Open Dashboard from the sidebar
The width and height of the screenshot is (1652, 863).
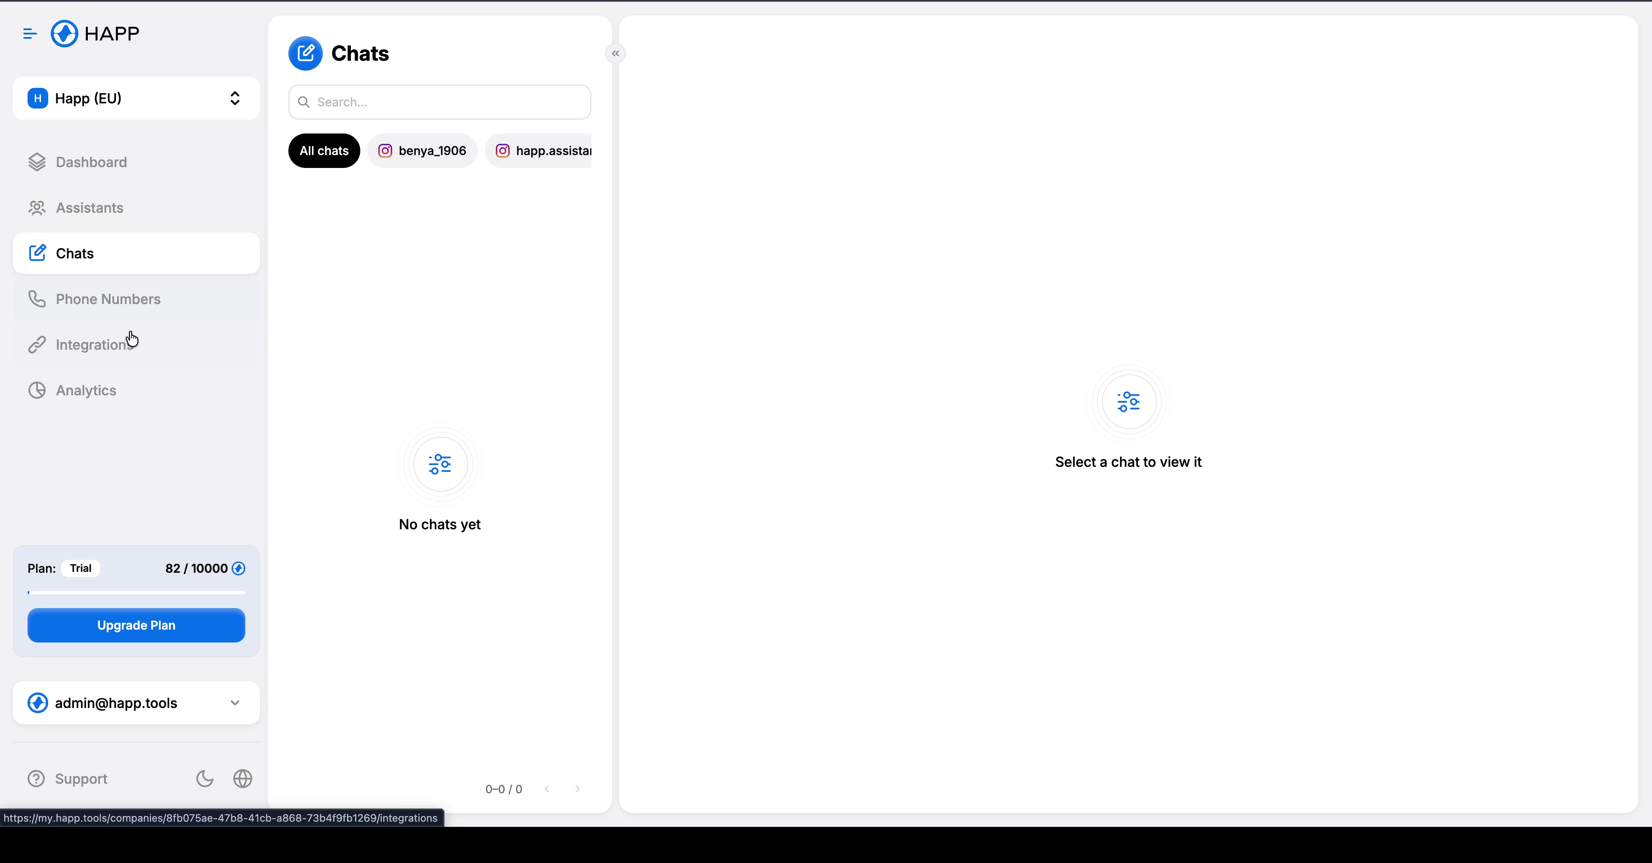pos(91,162)
